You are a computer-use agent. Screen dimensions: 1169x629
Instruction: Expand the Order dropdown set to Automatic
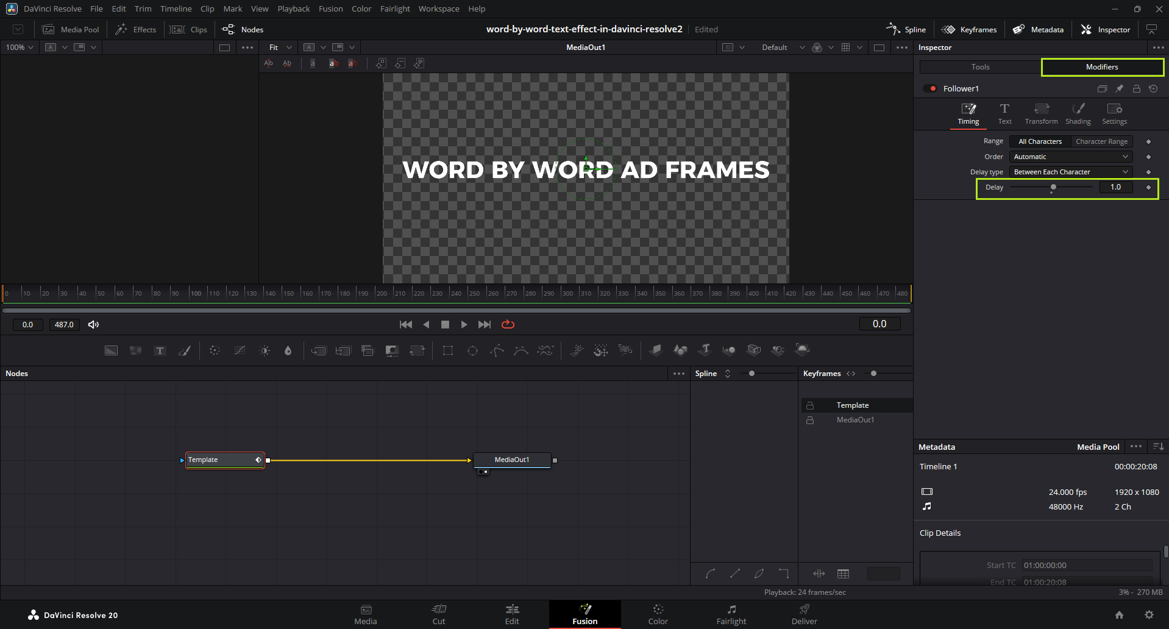1070,157
